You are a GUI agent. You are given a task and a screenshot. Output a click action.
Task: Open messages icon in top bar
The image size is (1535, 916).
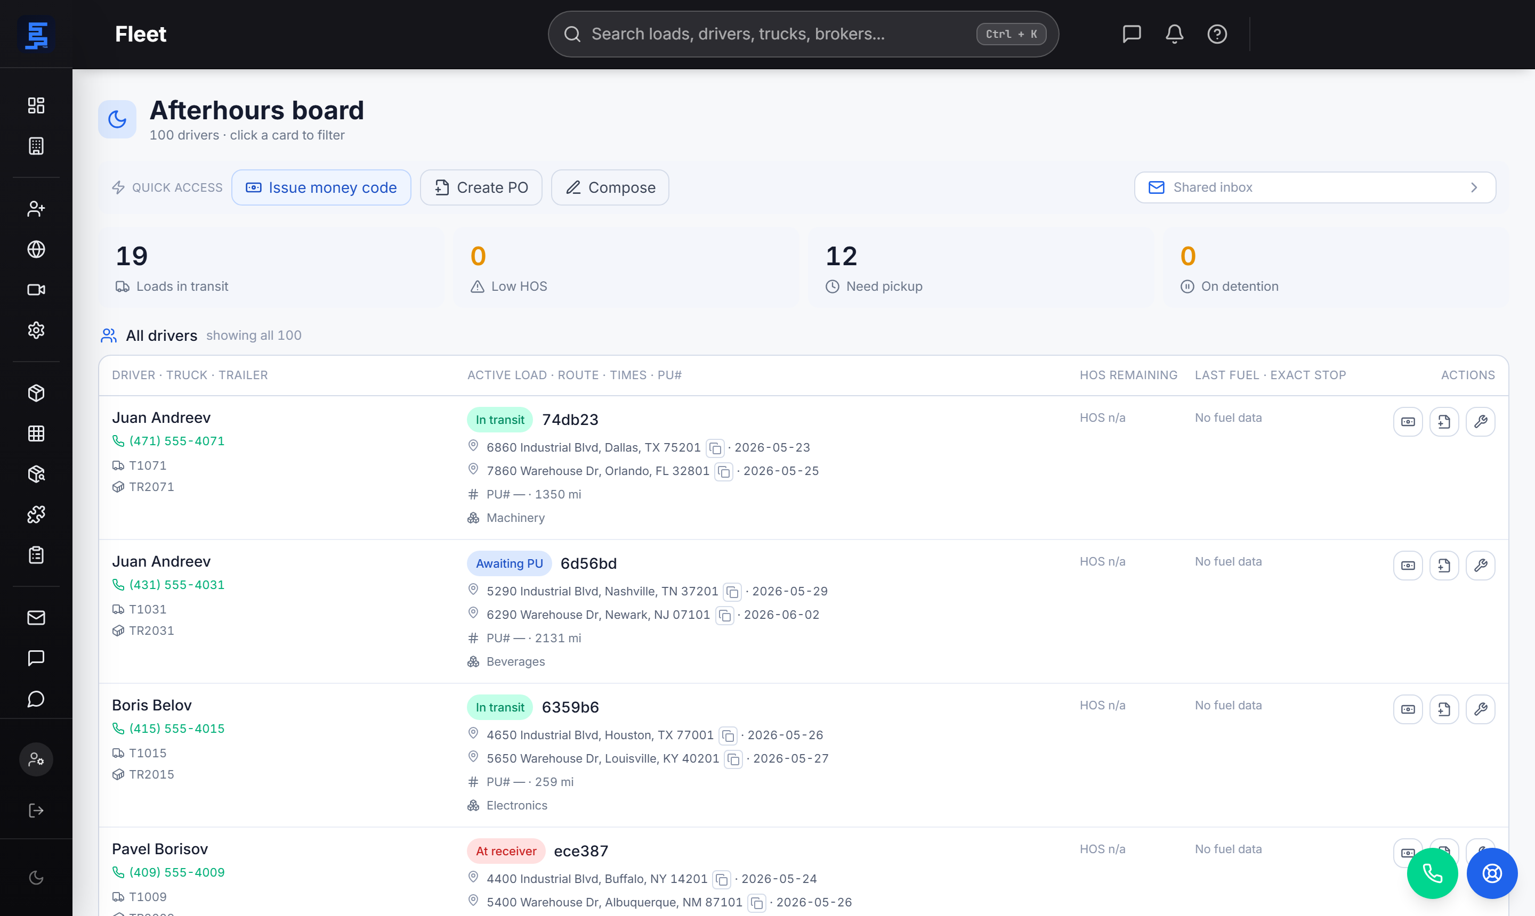click(x=1131, y=34)
